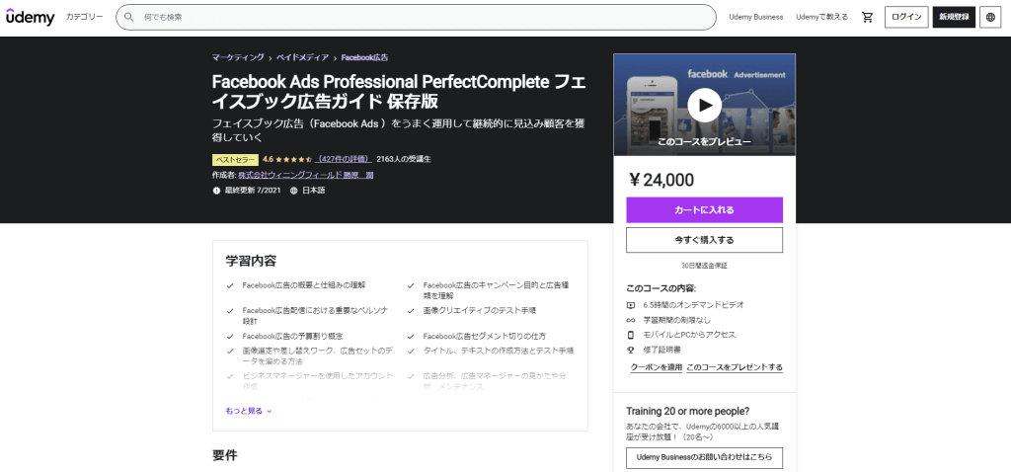Click the infinity unlimited access icon
Image resolution: width=1011 pixels, height=472 pixels.
click(631, 320)
